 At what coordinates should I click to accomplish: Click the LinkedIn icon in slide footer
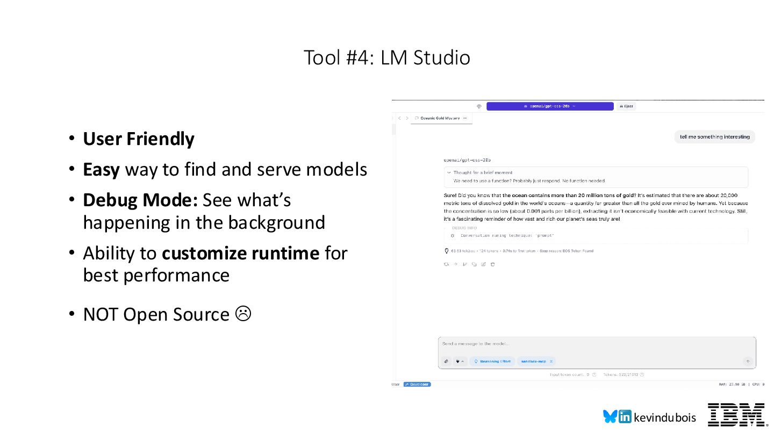[x=625, y=417]
